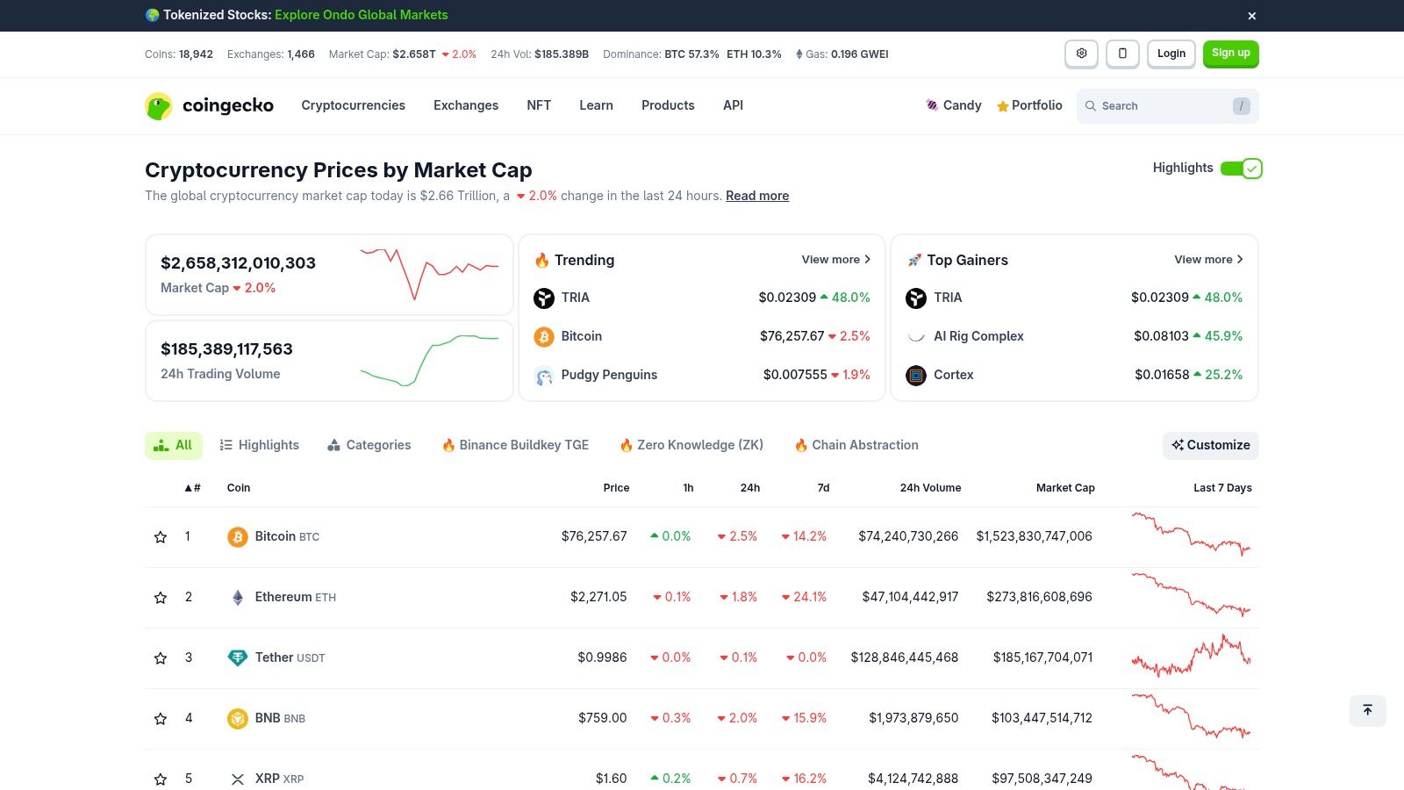Click the Sign up button
Screen dimensions: 1404x790
[1230, 54]
